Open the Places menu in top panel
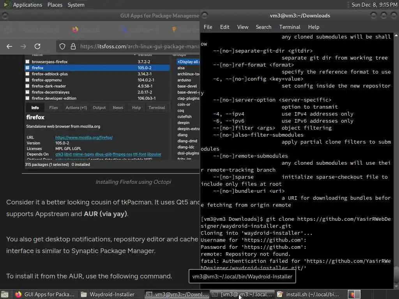This screenshot has width=399, height=299. [x=55, y=5]
